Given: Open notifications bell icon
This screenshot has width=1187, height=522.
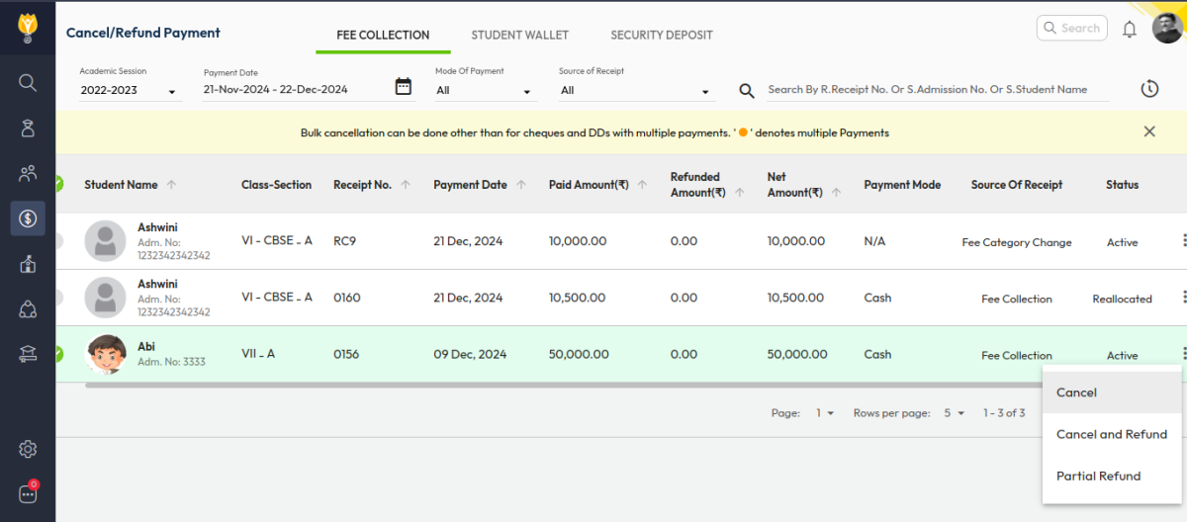Looking at the screenshot, I should tap(1129, 30).
